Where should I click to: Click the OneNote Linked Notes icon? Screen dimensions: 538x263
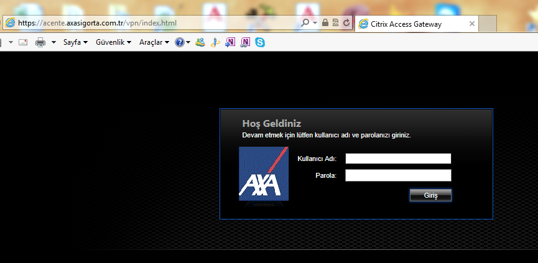[x=245, y=42]
